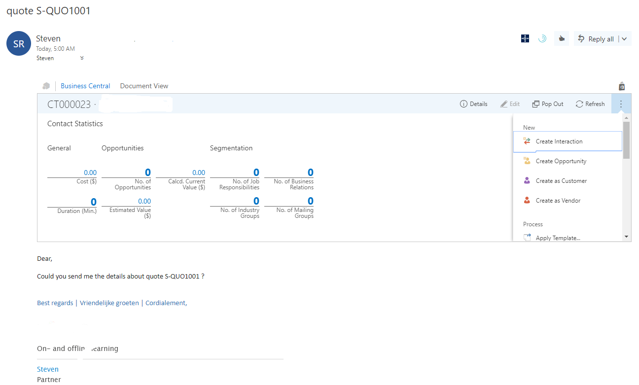Click the like thumbs-up icon
Screen dimensions: 639x385
[x=561, y=38]
